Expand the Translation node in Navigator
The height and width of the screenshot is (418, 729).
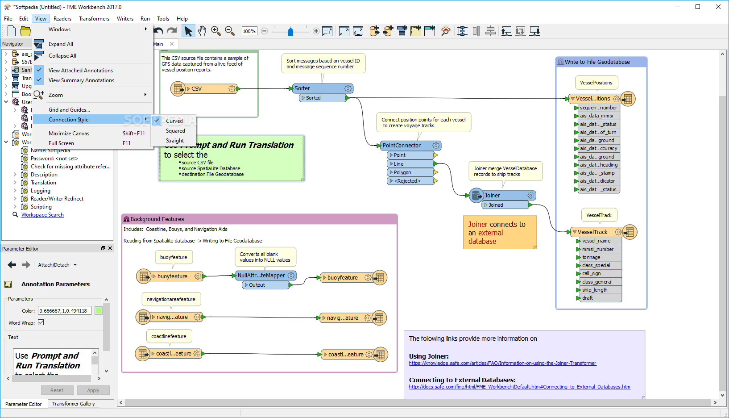coord(15,183)
